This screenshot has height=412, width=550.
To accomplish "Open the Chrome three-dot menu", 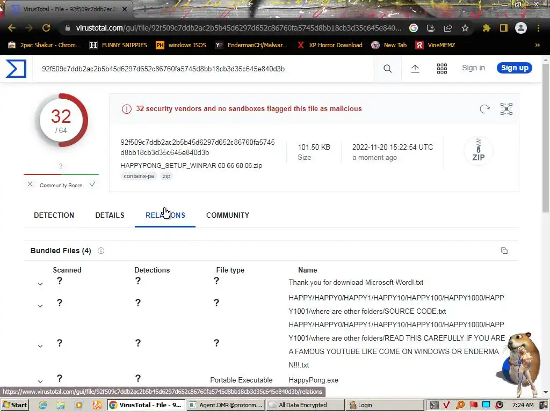I will (x=538, y=28).
